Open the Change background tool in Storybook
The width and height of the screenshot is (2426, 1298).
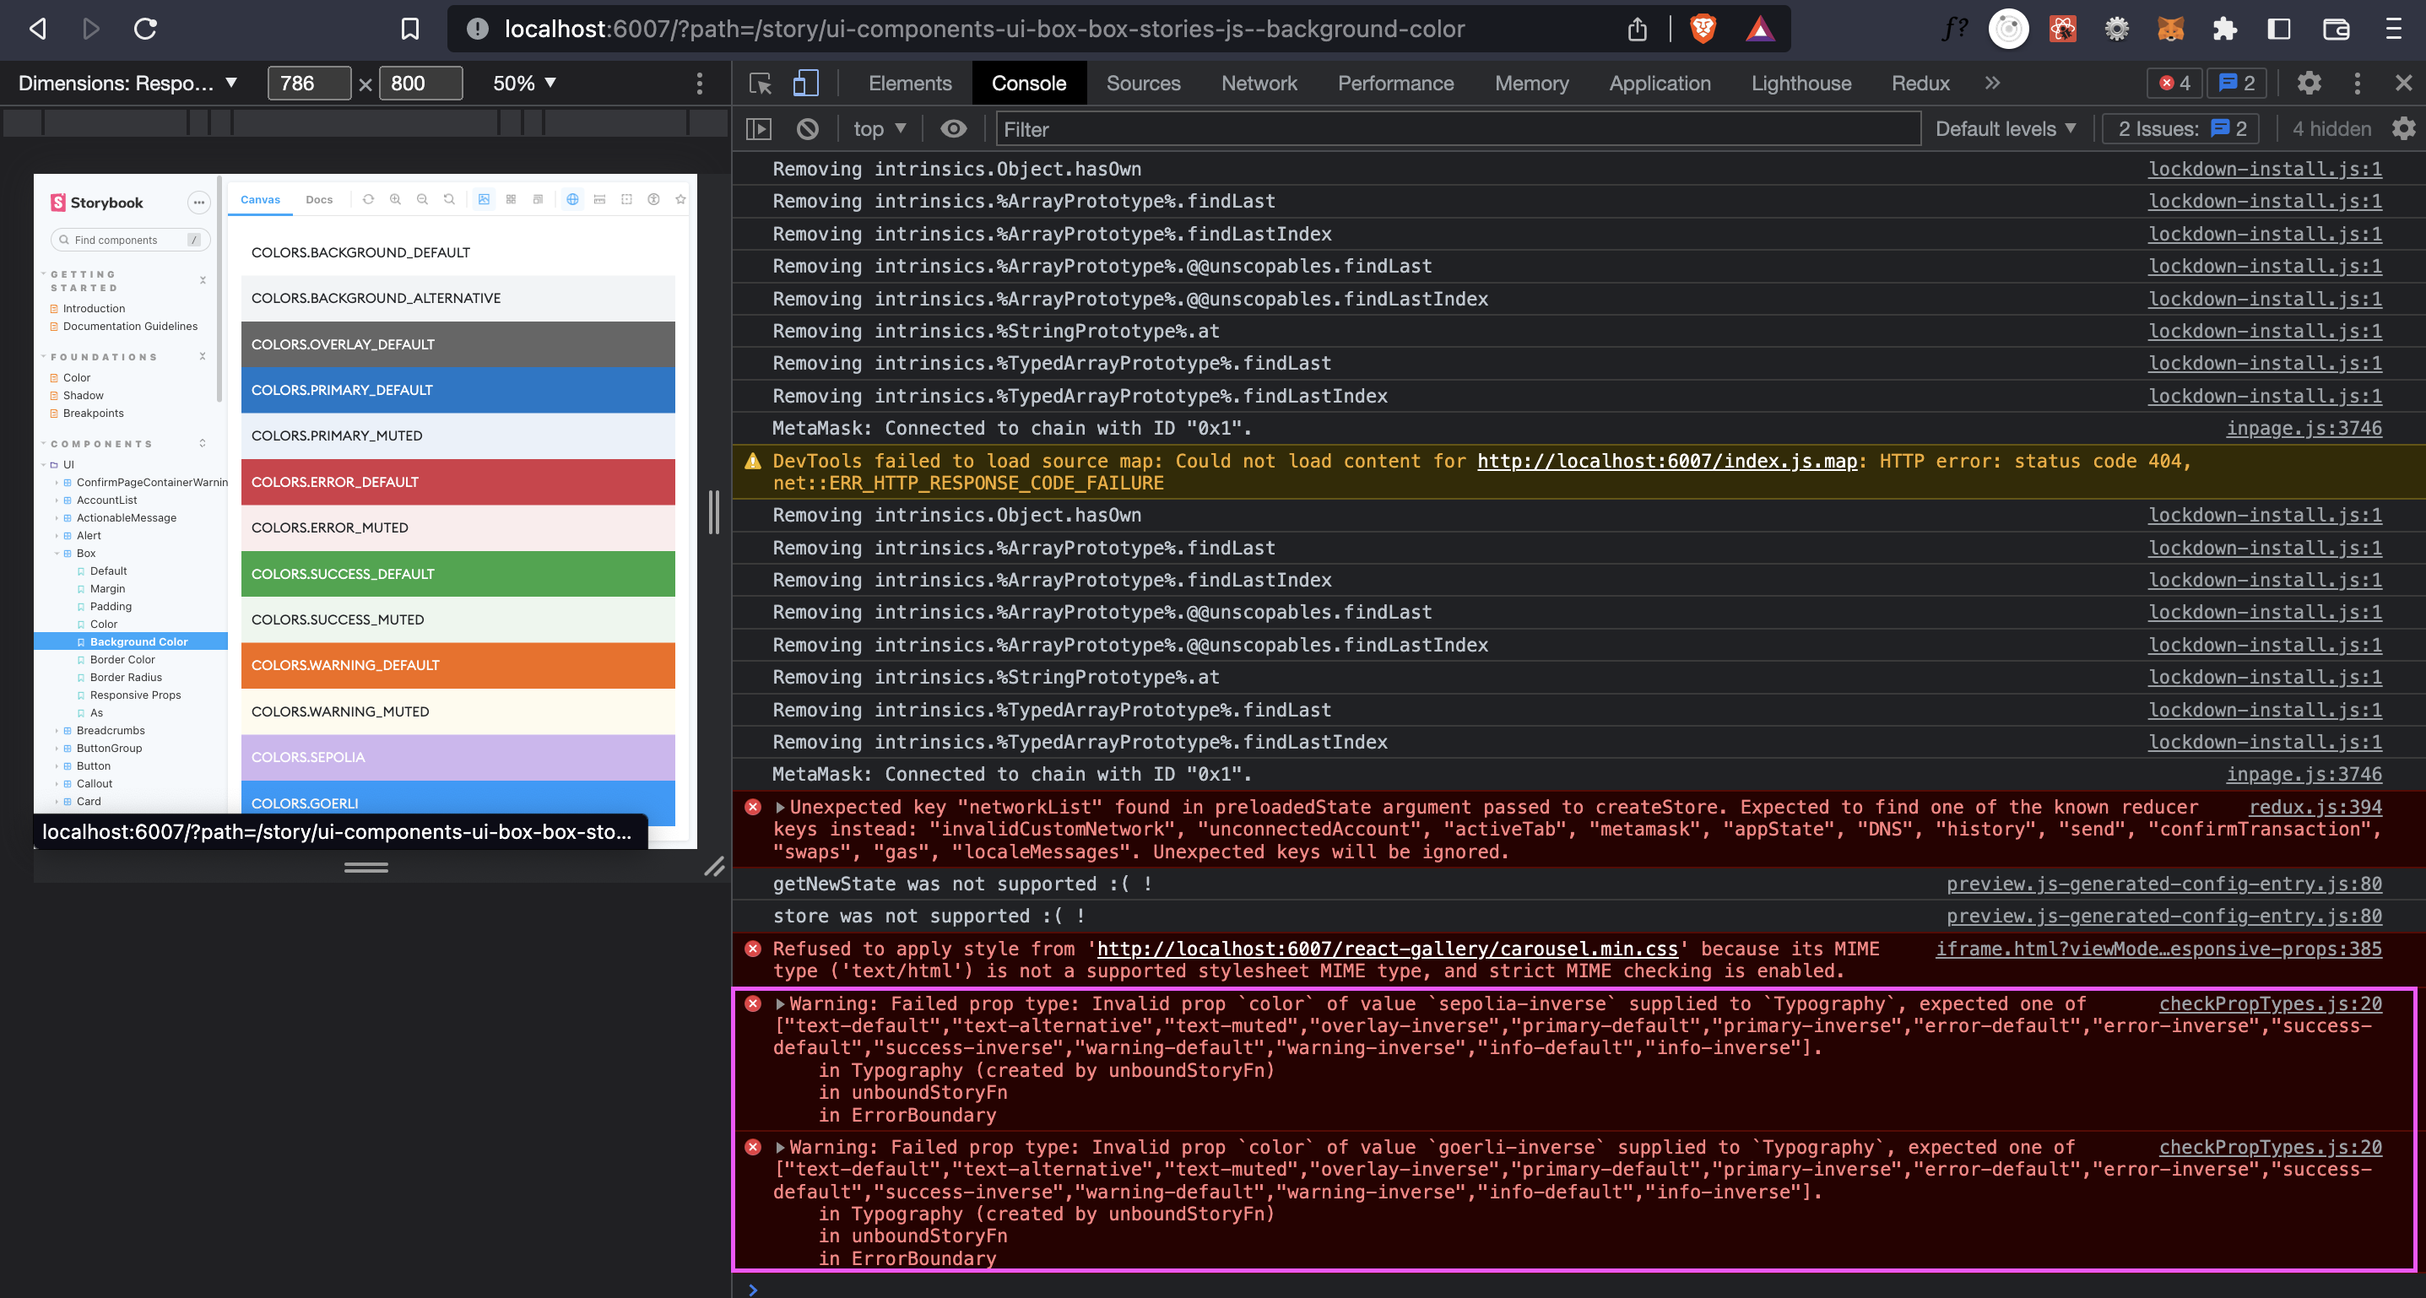tap(484, 199)
